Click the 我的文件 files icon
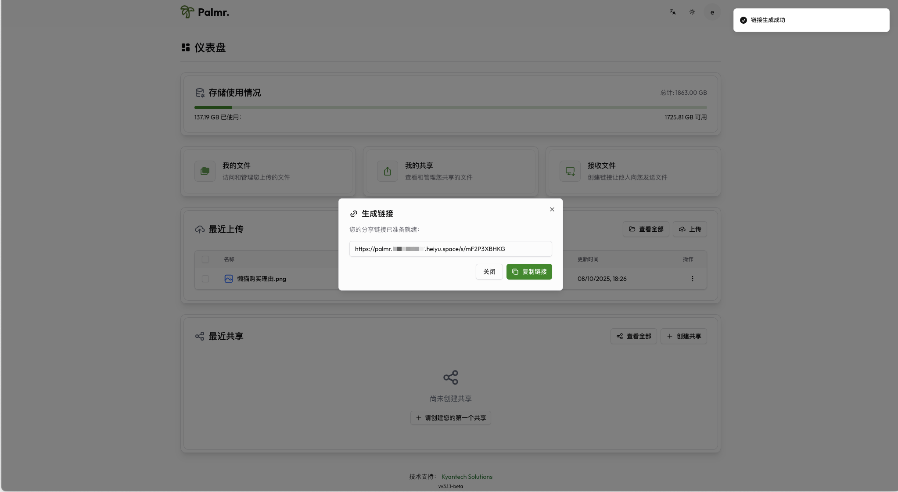The height and width of the screenshot is (492, 898). [205, 171]
